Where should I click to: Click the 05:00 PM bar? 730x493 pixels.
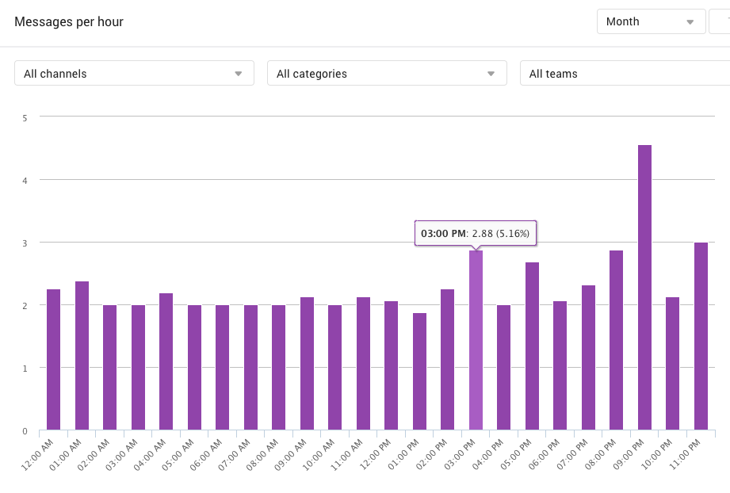(532, 346)
